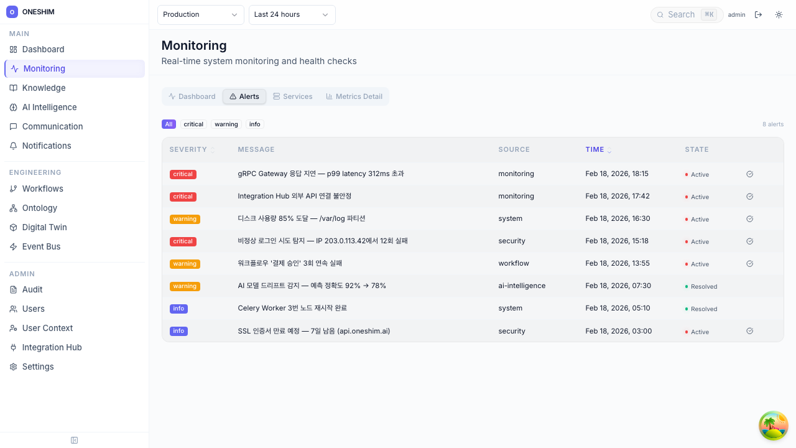Click the Search input field

[x=681, y=15]
